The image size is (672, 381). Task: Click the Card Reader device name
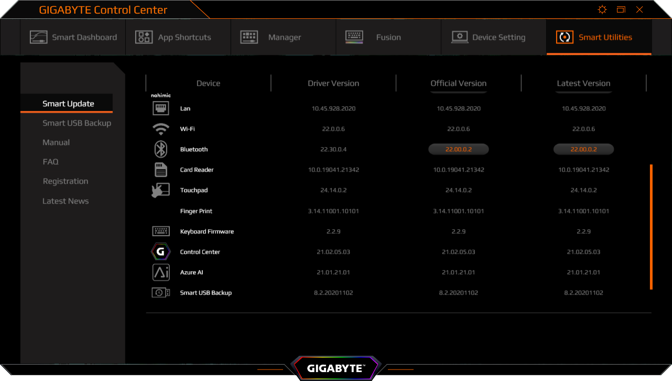197,170
